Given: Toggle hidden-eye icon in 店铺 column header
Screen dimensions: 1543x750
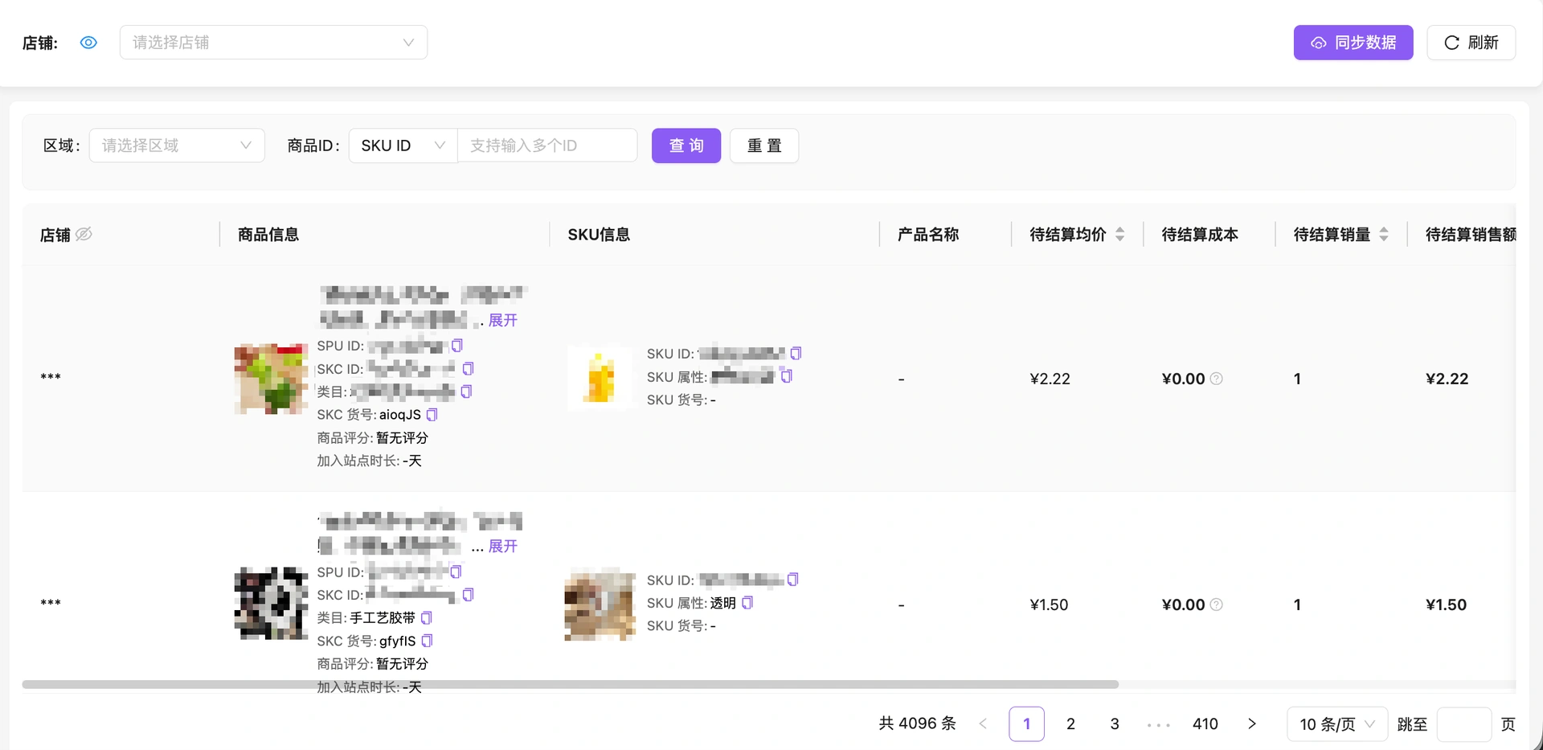Looking at the screenshot, I should pos(84,234).
